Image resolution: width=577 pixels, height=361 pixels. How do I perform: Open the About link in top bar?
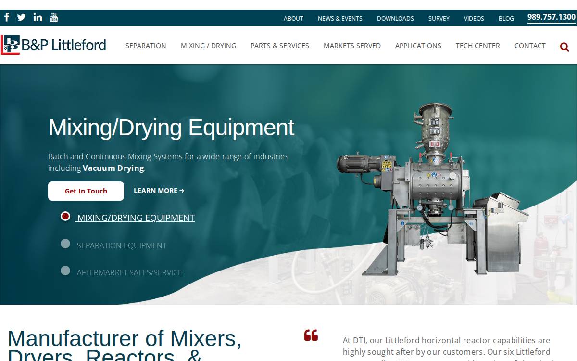293,18
